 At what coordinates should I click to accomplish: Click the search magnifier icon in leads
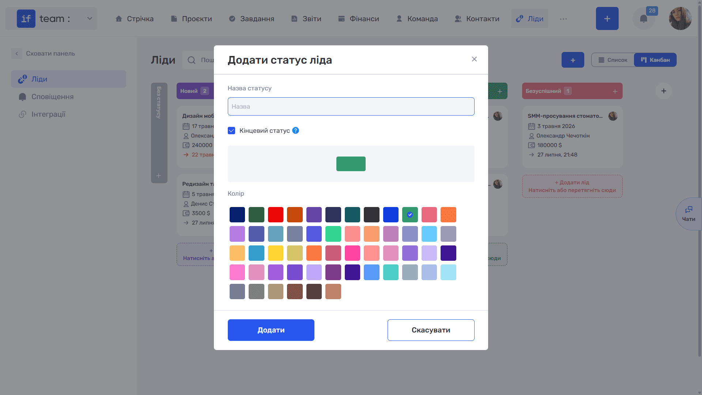click(192, 60)
